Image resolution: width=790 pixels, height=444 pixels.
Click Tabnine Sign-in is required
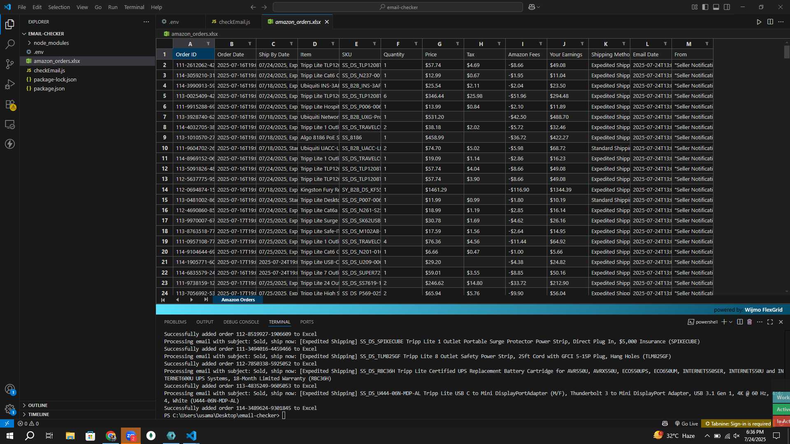pyautogui.click(x=737, y=423)
